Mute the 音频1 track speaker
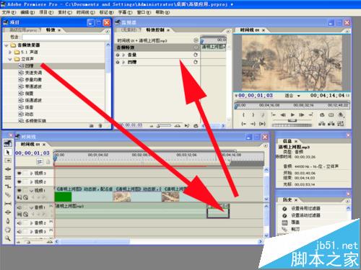361x270 pixels. 19,207
